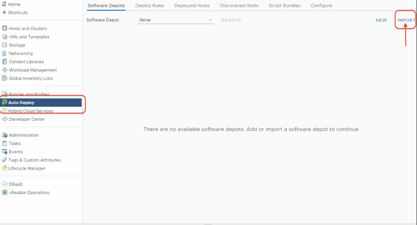Viewport: 417px width, 225px height.
Task: Open the Storage inventory view
Action: click(17, 45)
